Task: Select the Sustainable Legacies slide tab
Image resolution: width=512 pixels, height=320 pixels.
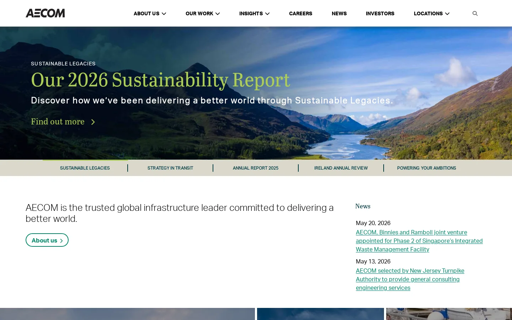Action: (85, 168)
